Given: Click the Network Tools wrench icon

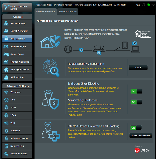Looking at the screenshot, I should 6,154.
